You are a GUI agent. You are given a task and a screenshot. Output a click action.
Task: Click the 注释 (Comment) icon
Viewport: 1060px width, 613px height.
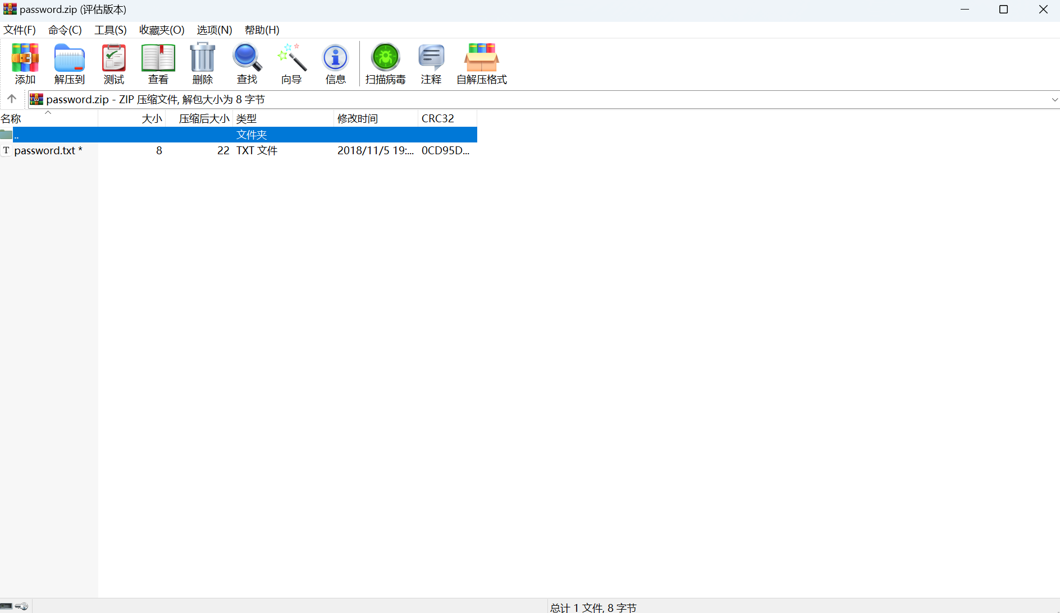[x=431, y=58]
